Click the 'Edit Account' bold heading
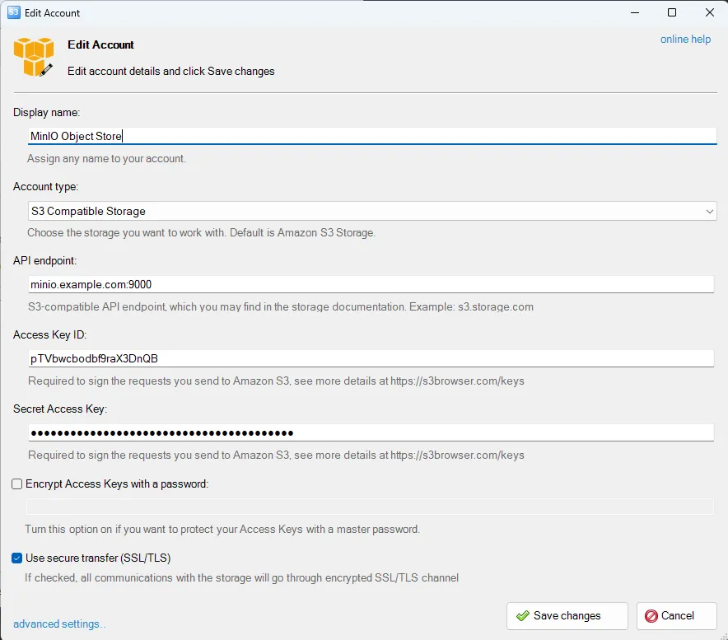This screenshot has width=728, height=640. (x=100, y=44)
